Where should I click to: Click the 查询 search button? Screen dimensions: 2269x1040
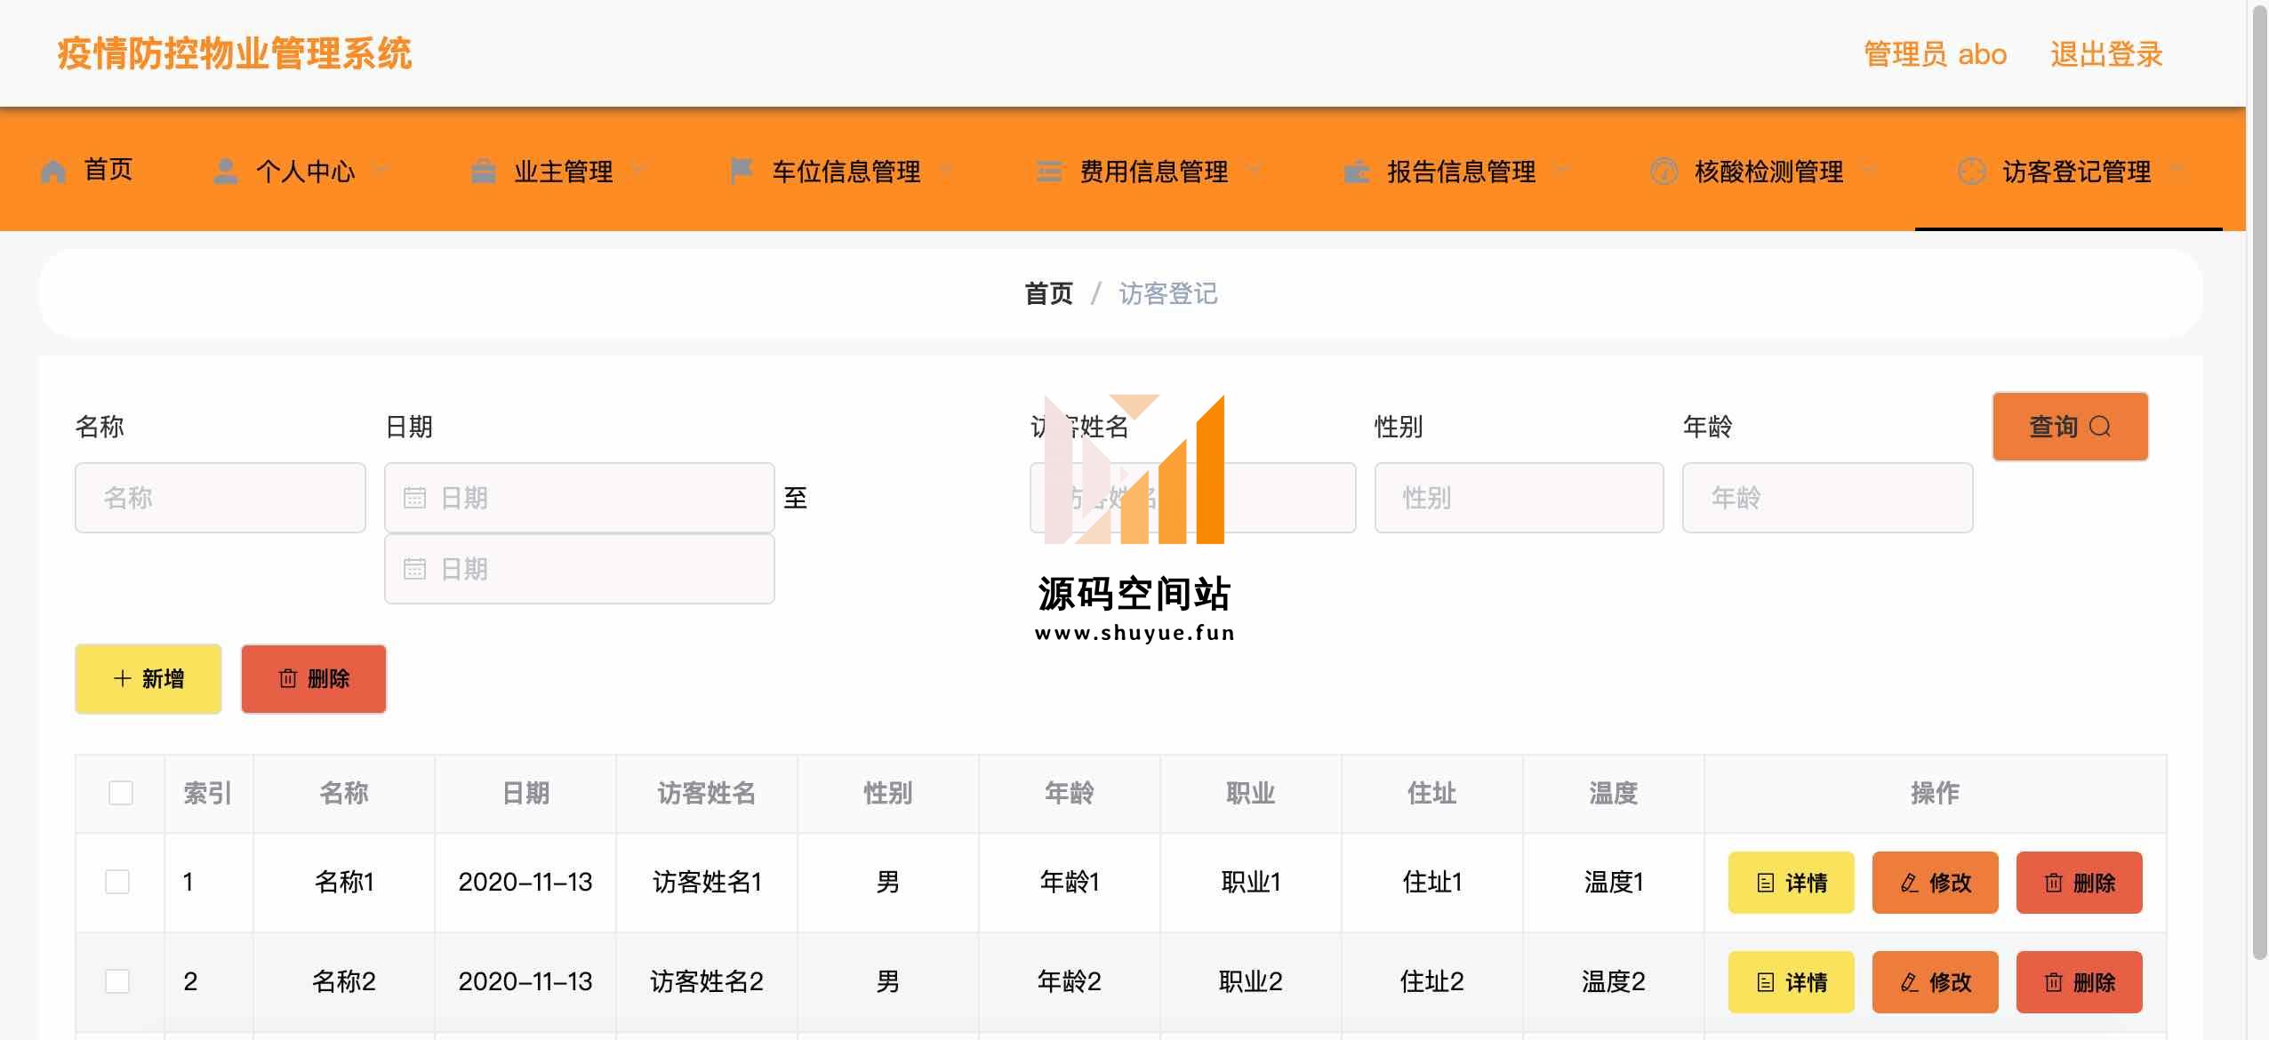click(x=2069, y=427)
